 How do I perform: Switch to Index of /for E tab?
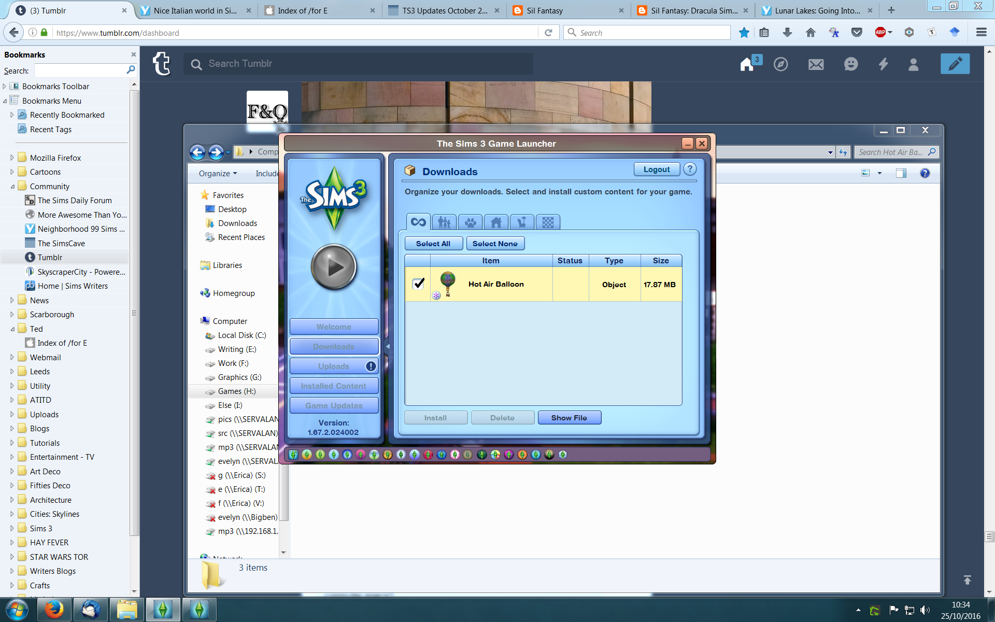pyautogui.click(x=320, y=10)
